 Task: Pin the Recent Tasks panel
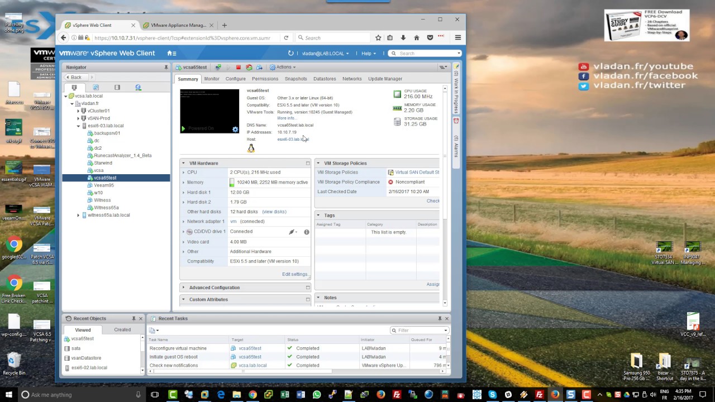coord(440,318)
